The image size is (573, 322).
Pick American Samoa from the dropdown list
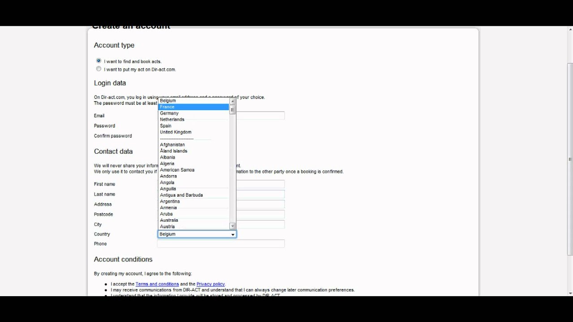pos(194,169)
